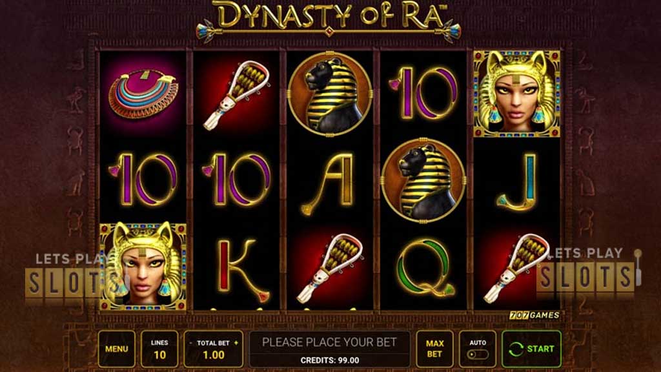Click the purple 10 symbol in top row fourth reel
661x372 pixels.
(423, 92)
